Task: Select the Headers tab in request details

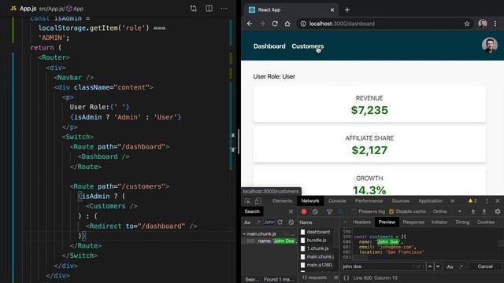Action: 361,222
